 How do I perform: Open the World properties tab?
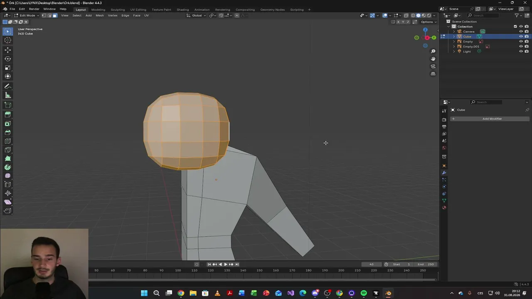pos(444,148)
